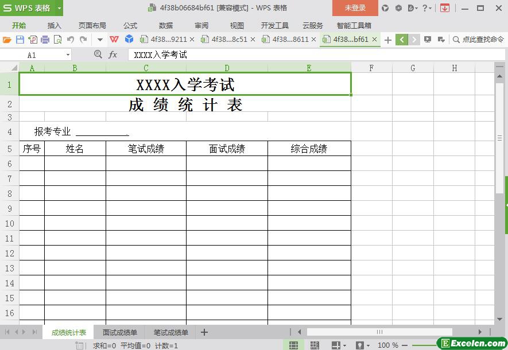This screenshot has height=350, width=508.
Task: Click the 综合成绩 header cell
Action: (309, 149)
